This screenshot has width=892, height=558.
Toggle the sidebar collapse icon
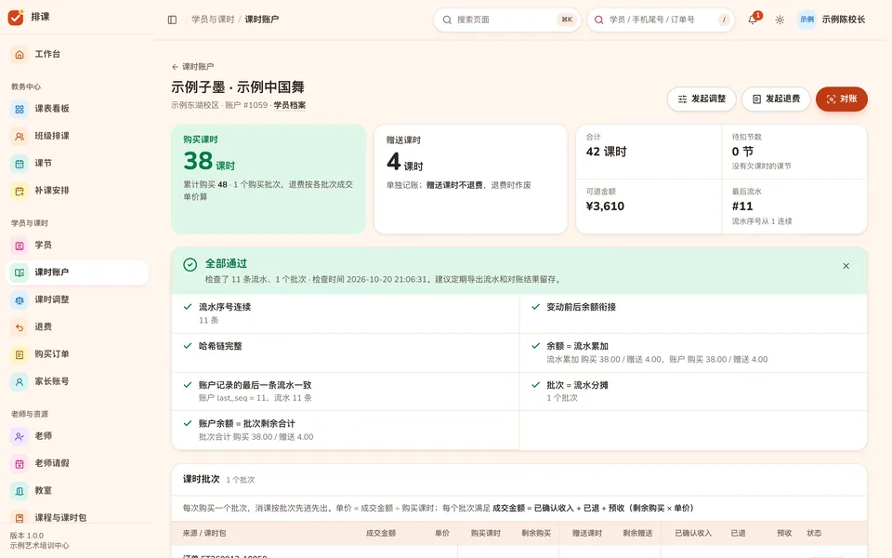pos(173,20)
